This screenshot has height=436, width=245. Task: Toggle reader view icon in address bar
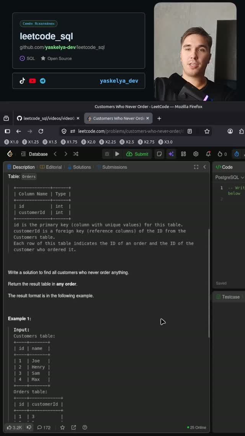(x=189, y=131)
